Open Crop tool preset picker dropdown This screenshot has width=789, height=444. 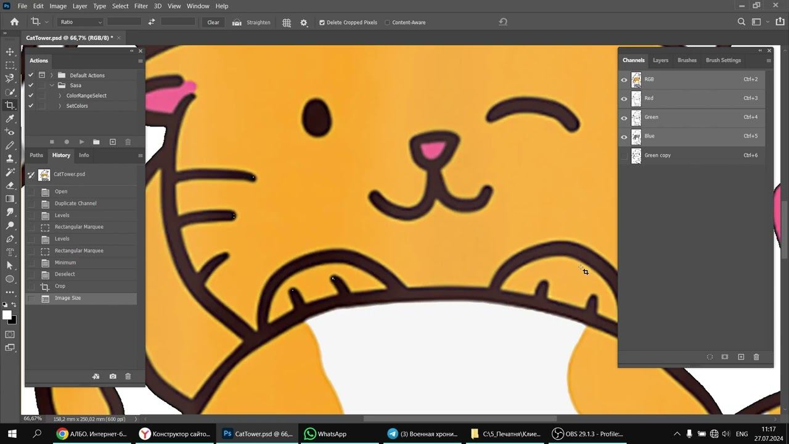click(x=47, y=22)
